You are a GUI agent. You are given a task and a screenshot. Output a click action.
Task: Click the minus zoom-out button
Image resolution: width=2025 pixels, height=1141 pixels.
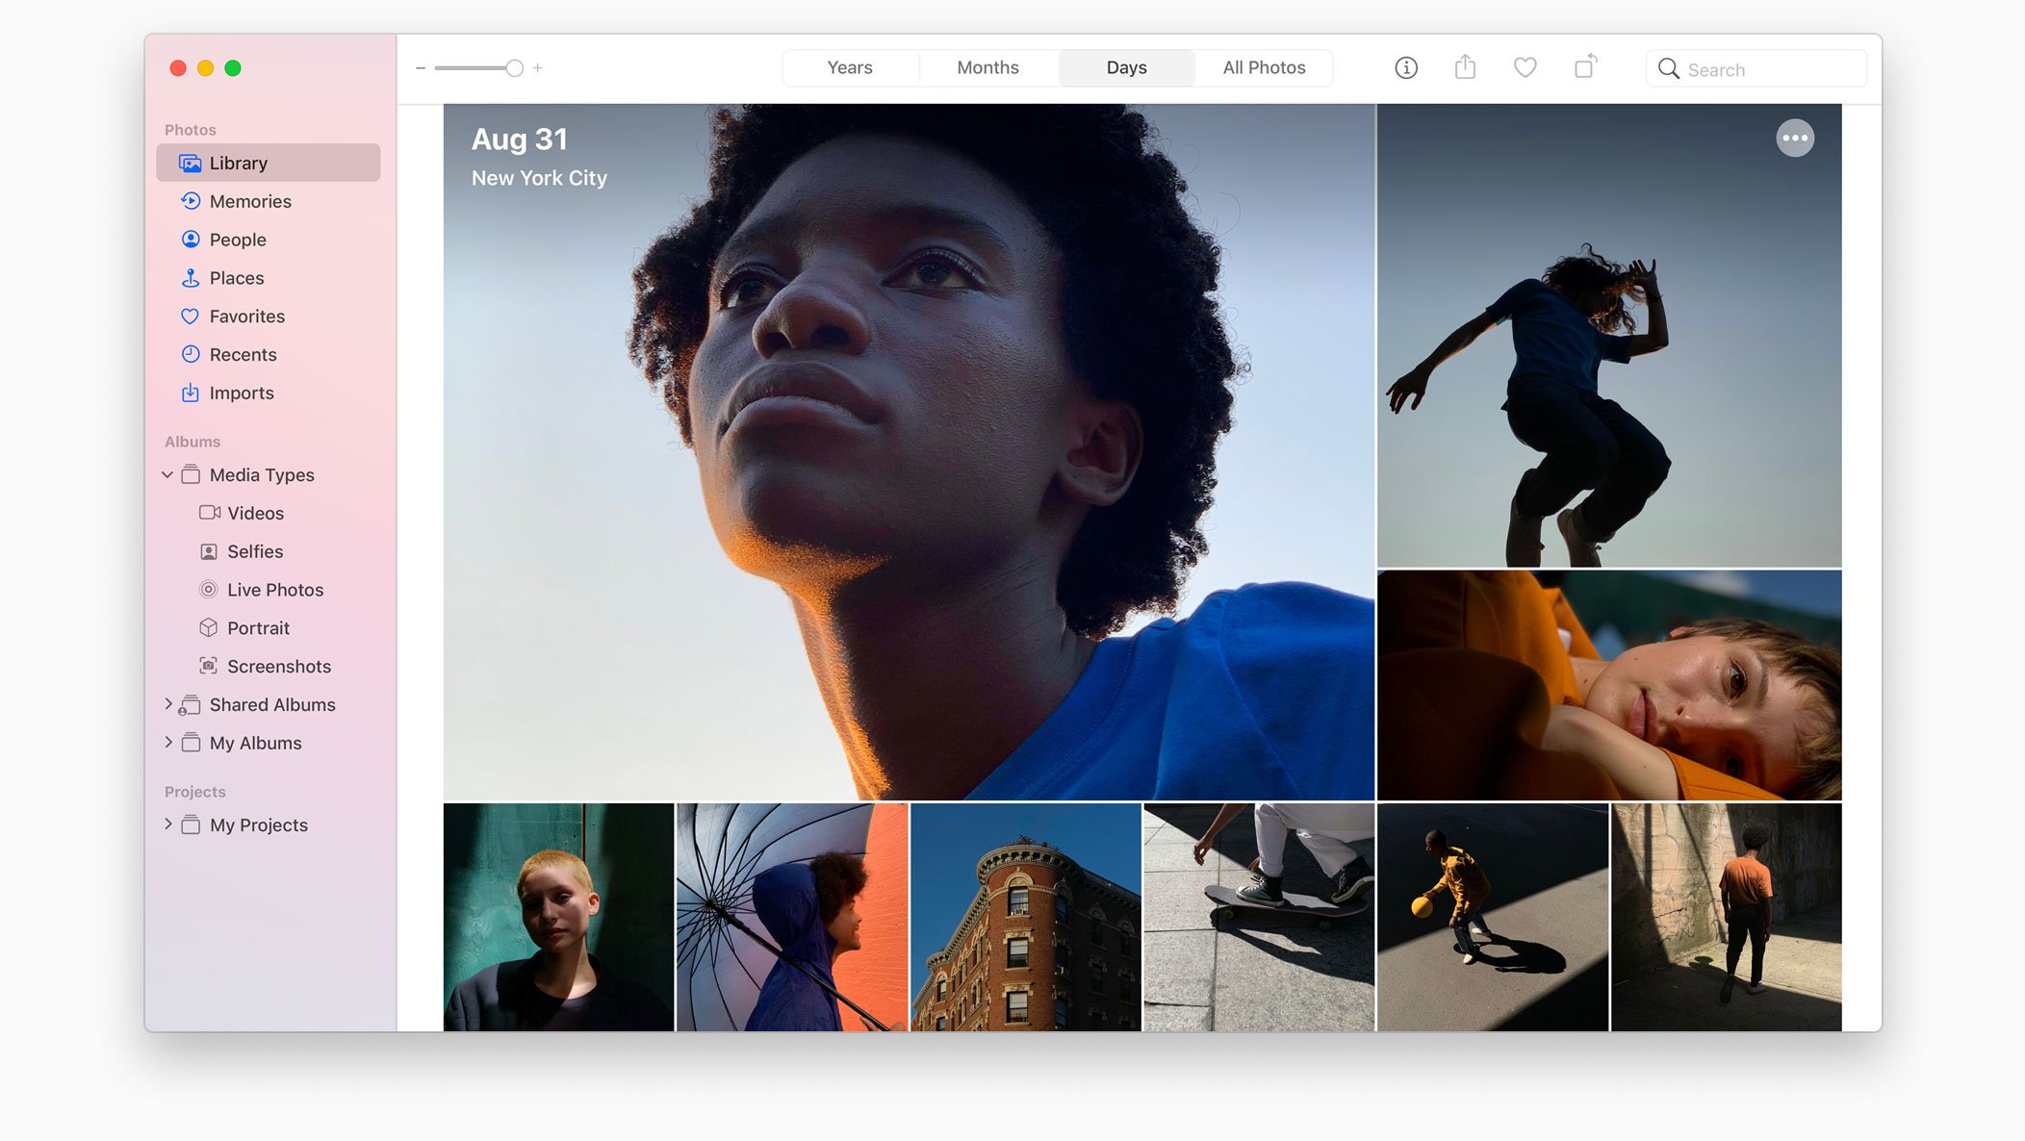tap(421, 68)
